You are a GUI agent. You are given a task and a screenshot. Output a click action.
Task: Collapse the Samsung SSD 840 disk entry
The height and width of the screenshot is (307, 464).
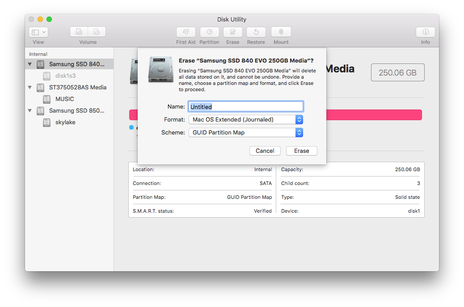pos(30,64)
